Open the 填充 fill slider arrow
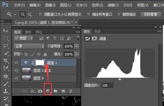The height and width of the screenshot is (106, 164). click(x=76, y=54)
